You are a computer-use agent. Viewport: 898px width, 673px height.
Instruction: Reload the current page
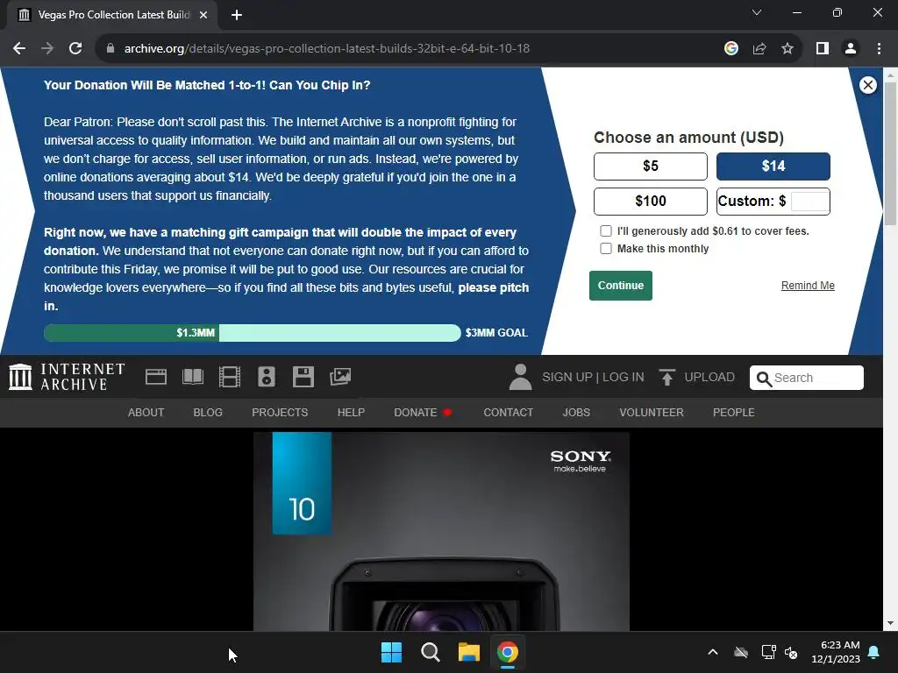click(x=75, y=49)
